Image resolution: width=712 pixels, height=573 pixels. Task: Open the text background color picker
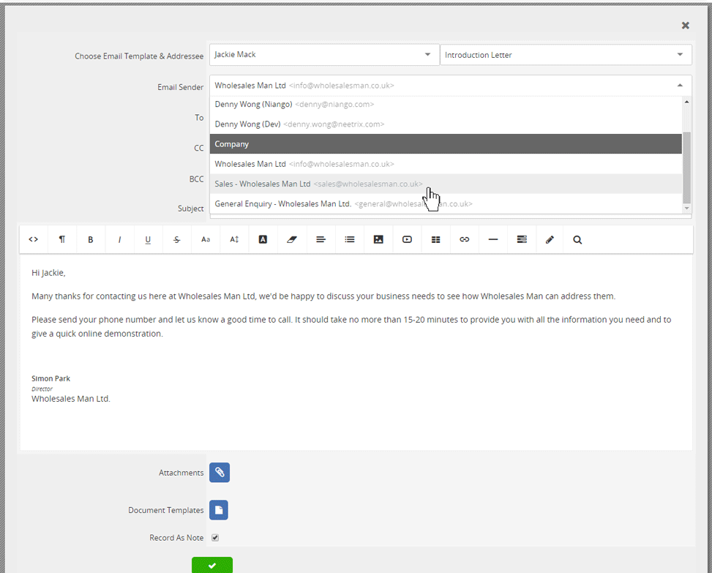click(263, 239)
